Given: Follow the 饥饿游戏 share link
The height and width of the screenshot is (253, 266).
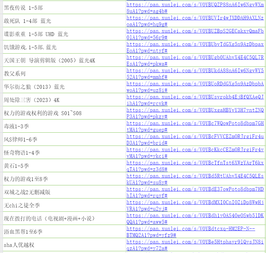Looking at the screenshot, I should tap(195, 45).
